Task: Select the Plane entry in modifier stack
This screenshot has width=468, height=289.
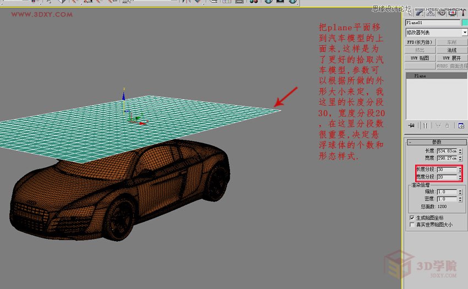Action: [437, 76]
